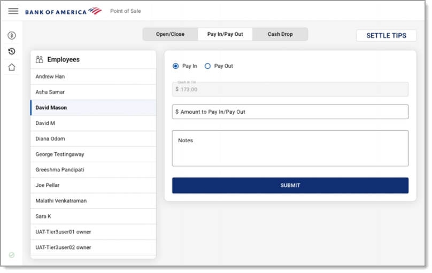The image size is (432, 273).
Task: Pick Joe Pellar in Employees
Action: 93,185
